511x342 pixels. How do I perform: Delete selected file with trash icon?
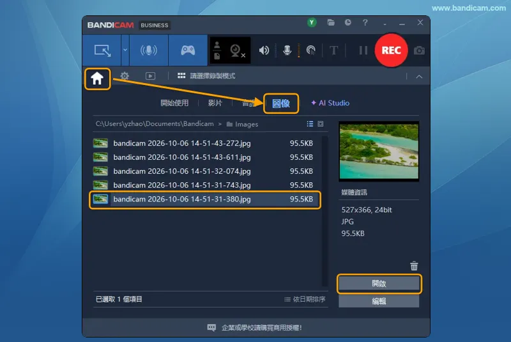click(414, 266)
